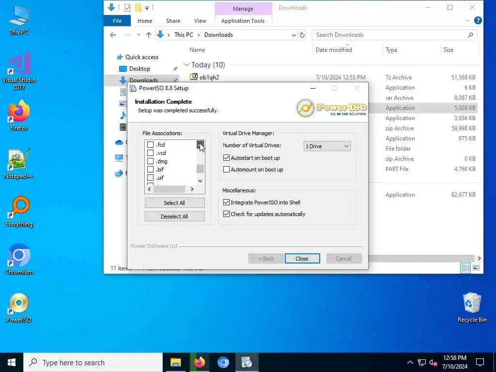
Task: Sort files by Date modified column
Action: click(333, 50)
